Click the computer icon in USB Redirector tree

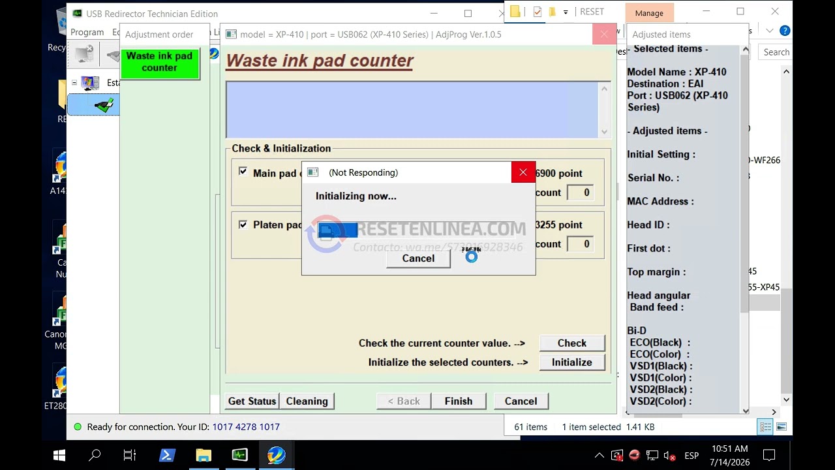[x=90, y=83]
